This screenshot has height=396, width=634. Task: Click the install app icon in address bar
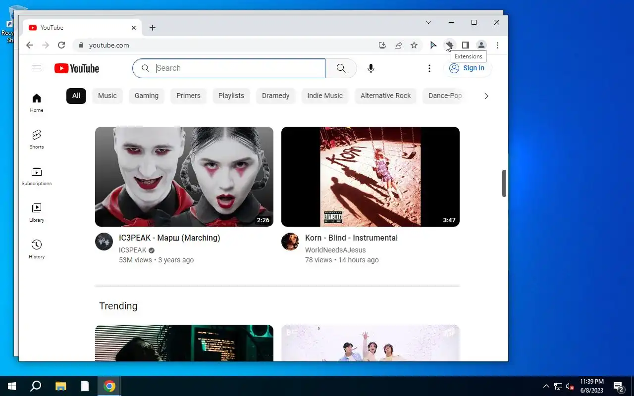(382, 45)
